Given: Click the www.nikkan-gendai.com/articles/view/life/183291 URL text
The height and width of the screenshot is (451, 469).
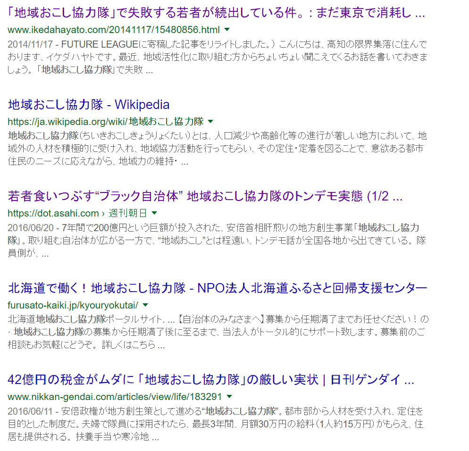Looking at the screenshot, I should click(115, 397).
